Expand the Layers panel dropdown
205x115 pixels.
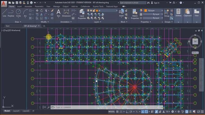[97, 22]
